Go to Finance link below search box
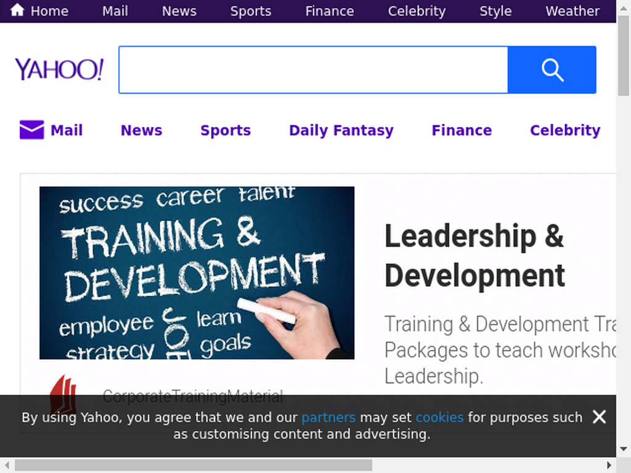 (x=462, y=130)
